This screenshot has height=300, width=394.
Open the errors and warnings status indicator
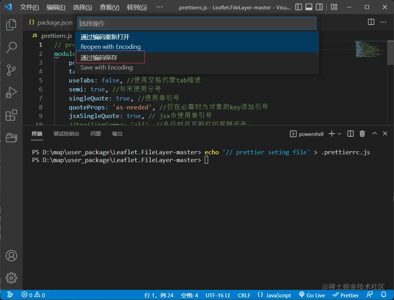pos(33,295)
